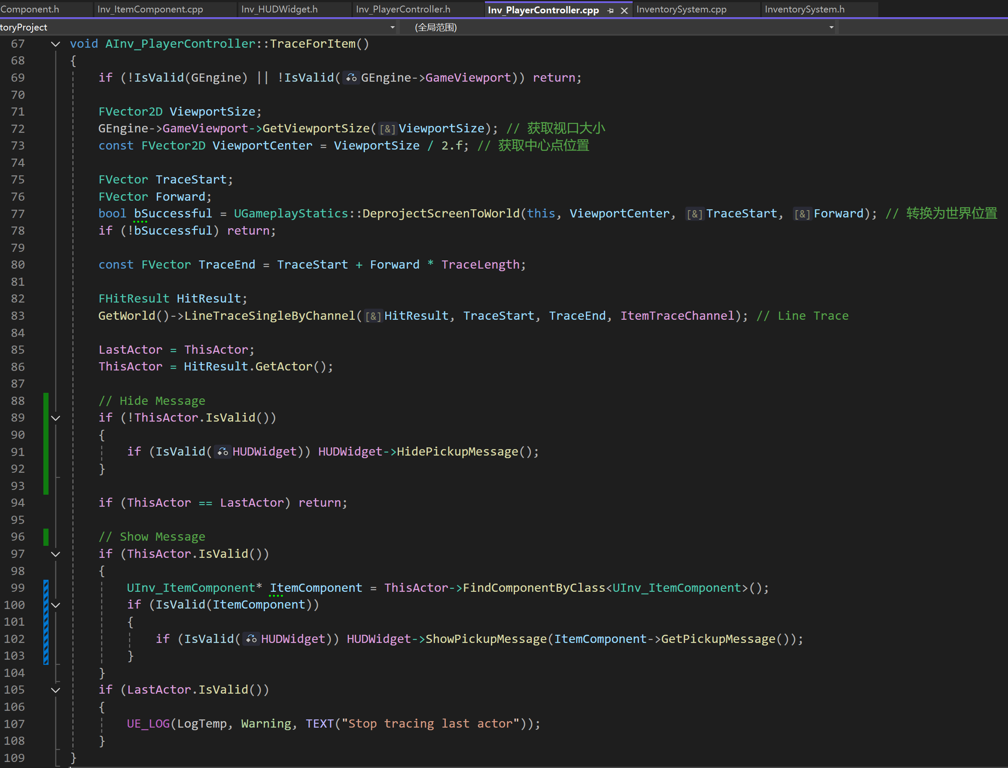Pin the Inv_PlayerController.cpp tab

[x=611, y=10]
